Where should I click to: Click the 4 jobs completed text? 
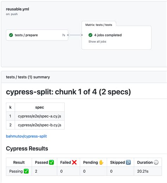click(x=108, y=35)
